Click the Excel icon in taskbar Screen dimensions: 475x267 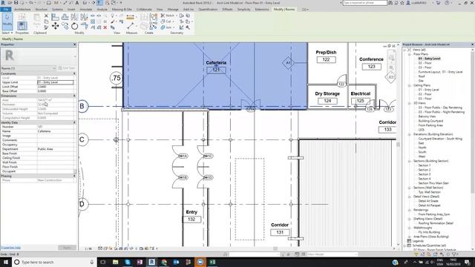[x=212, y=262]
